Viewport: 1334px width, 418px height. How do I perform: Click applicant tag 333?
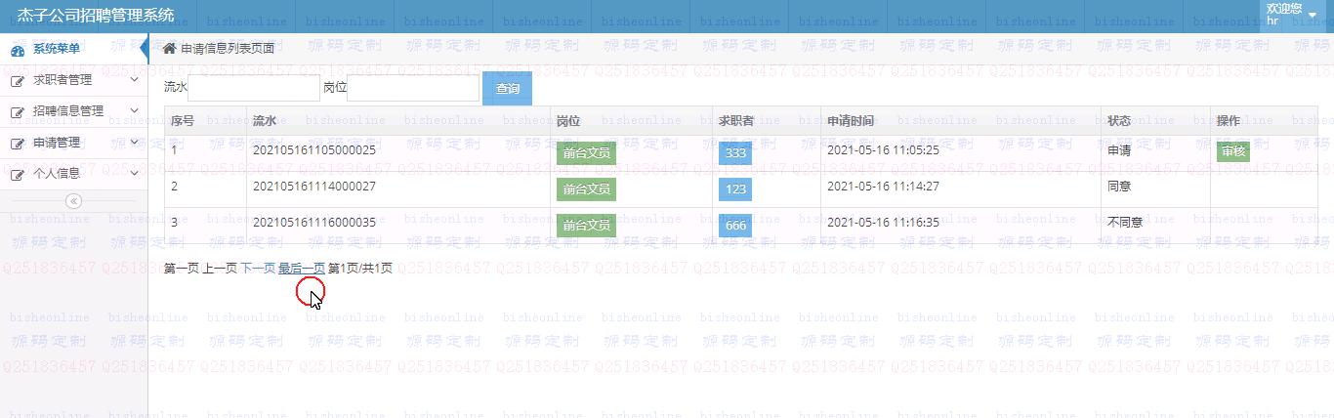tap(735, 153)
